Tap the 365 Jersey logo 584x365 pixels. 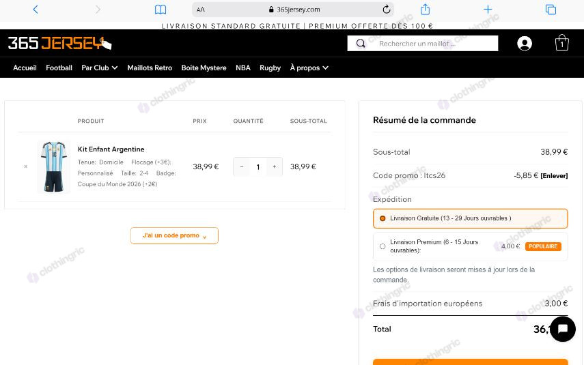pyautogui.click(x=59, y=43)
